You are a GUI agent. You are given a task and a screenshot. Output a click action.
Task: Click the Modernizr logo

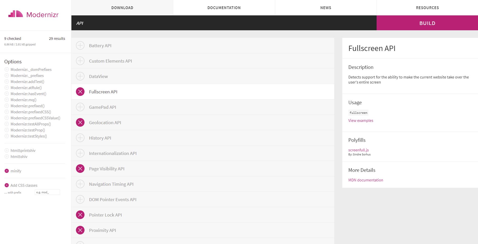click(x=34, y=15)
